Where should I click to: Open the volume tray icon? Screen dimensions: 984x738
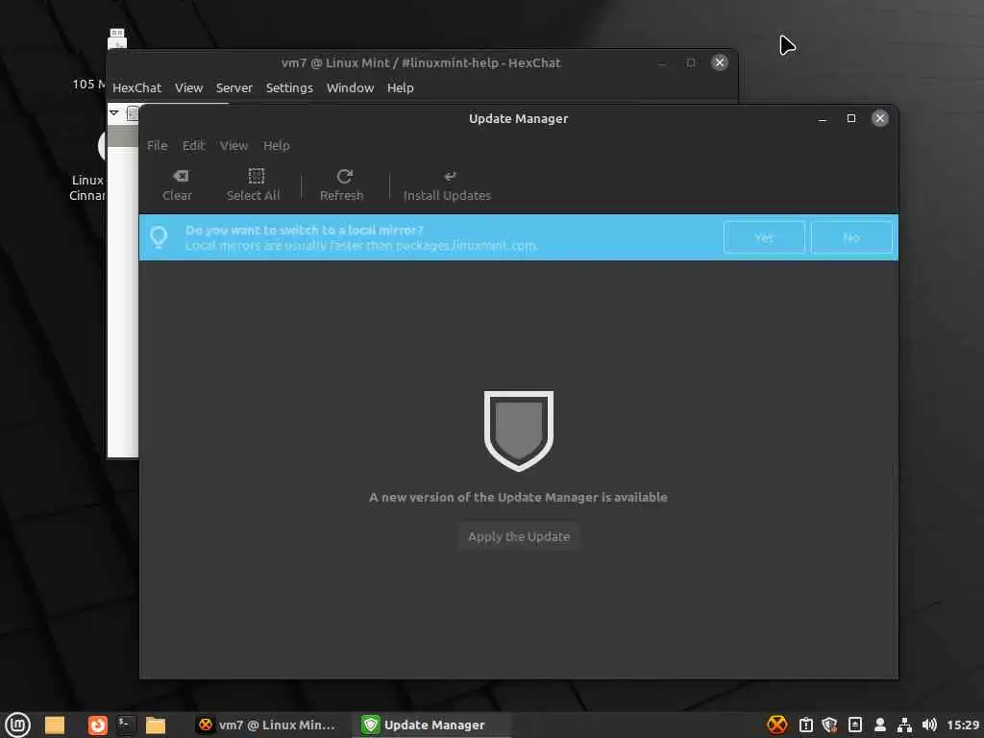[929, 725]
